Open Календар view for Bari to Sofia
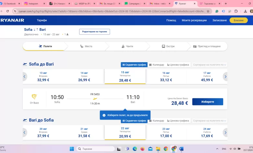This screenshot has width=253, height=153. [x=157, y=121]
